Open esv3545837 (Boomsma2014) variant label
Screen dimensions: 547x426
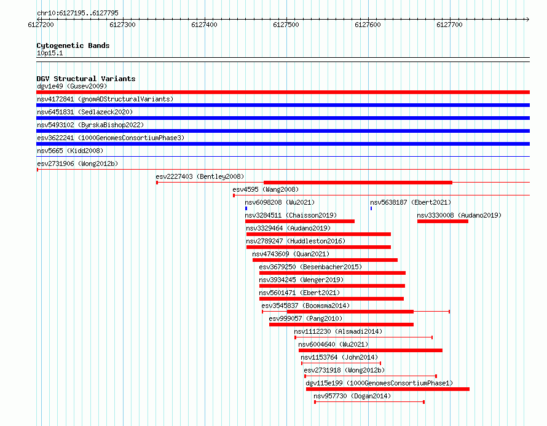click(x=305, y=306)
